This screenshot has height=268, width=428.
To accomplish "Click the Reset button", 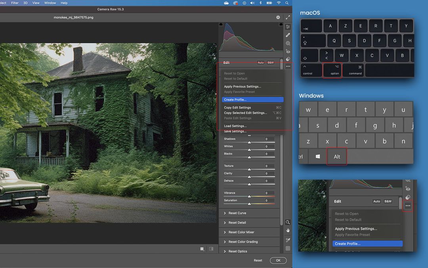I will (x=258, y=260).
